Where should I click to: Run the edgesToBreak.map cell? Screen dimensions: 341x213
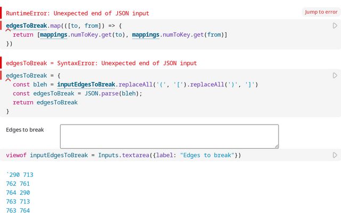(x=335, y=26)
